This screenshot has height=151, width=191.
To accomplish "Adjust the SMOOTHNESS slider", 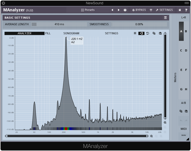I will (139, 24).
